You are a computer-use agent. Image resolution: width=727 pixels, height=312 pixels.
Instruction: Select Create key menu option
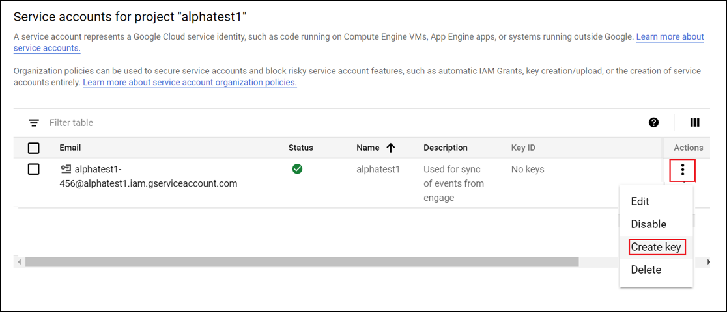coord(656,247)
